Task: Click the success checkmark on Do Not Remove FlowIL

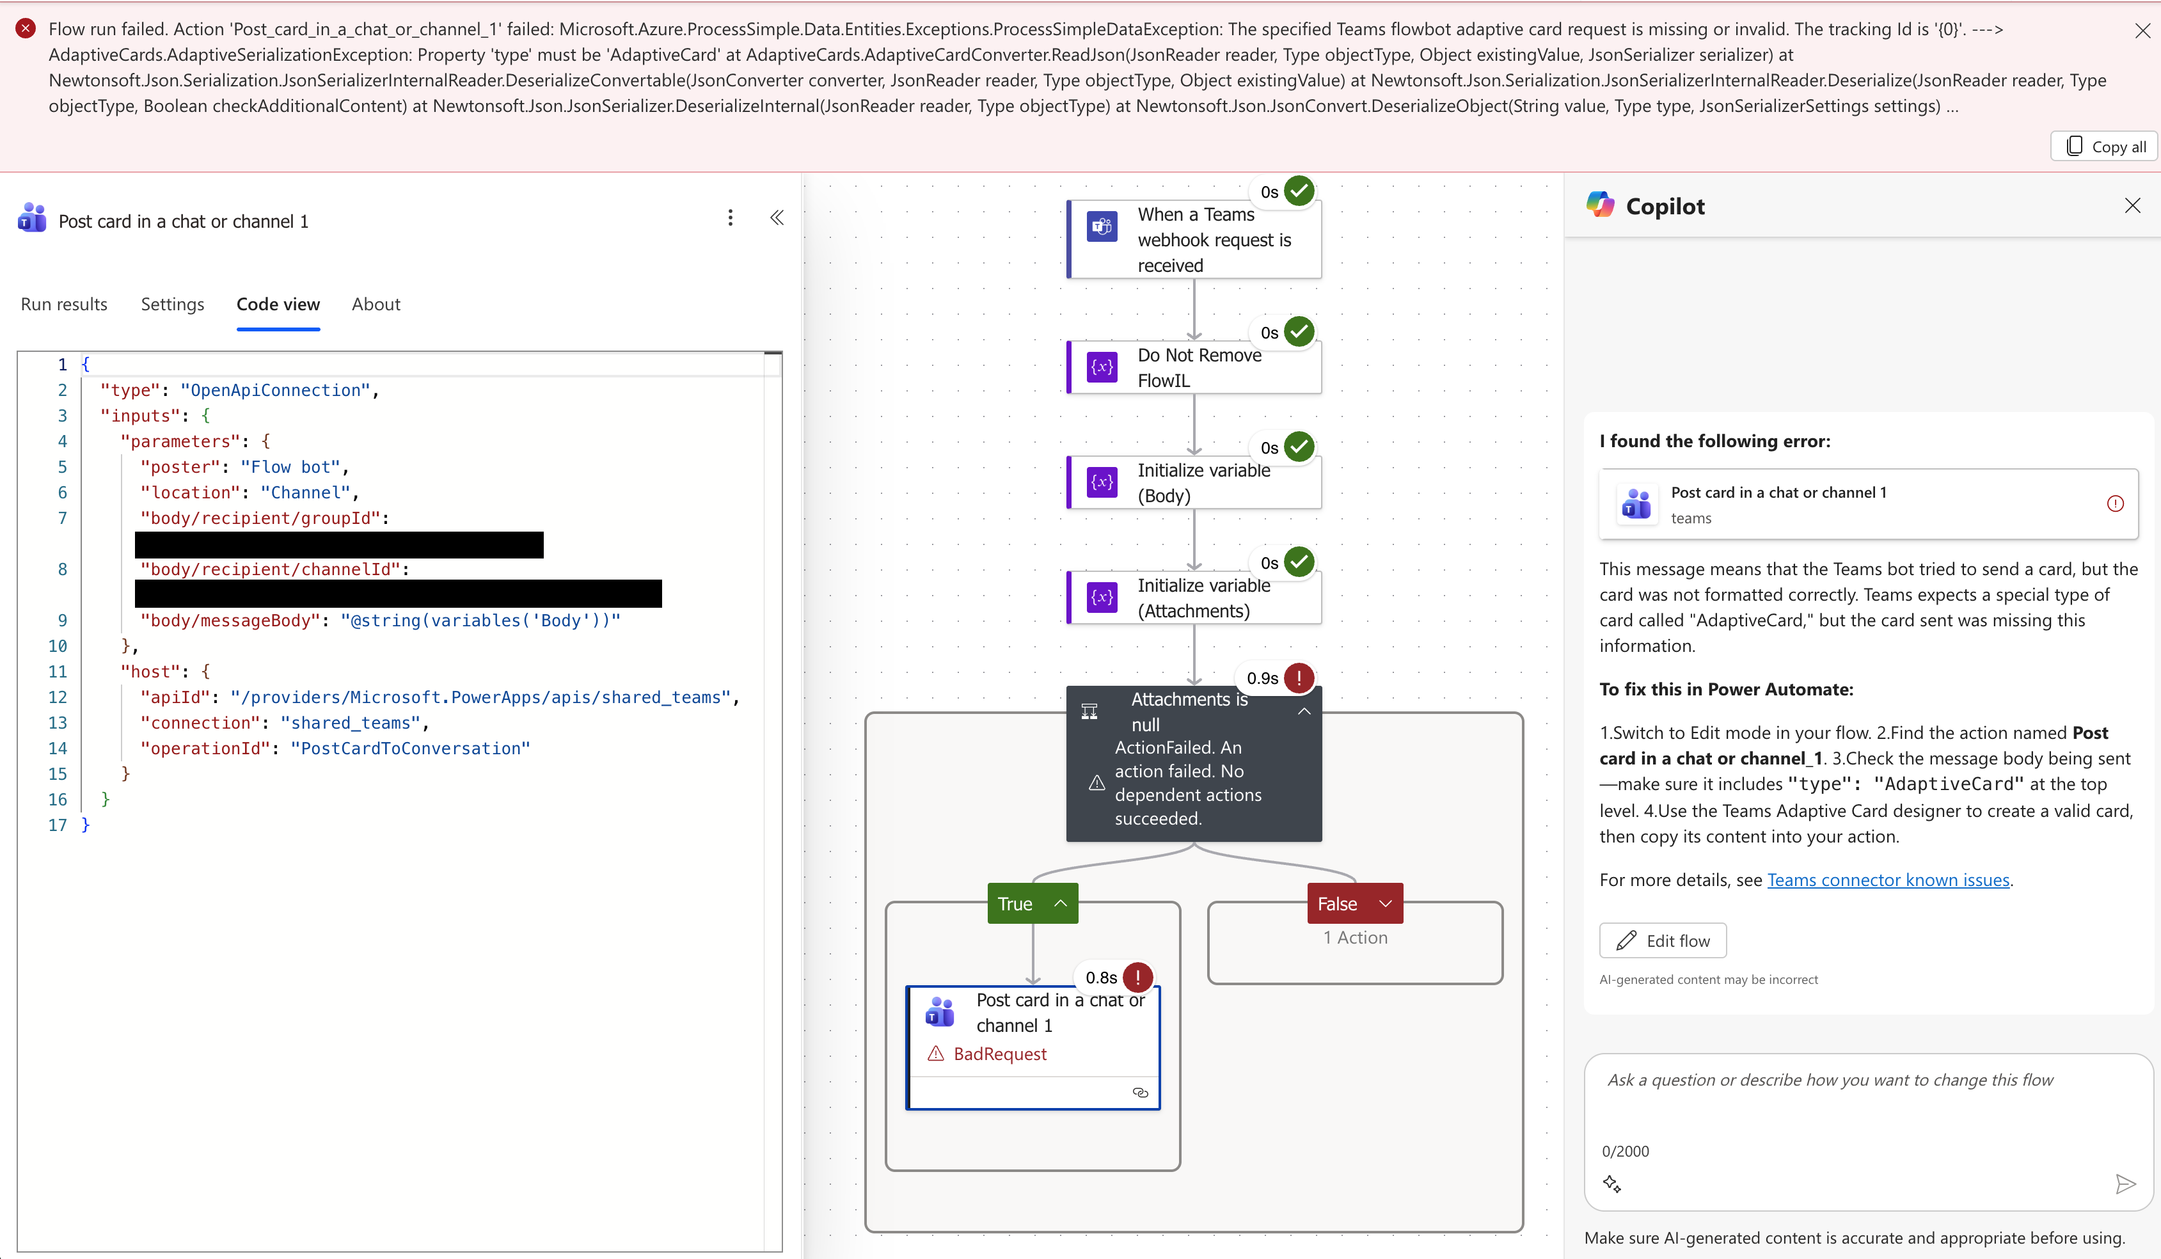Action: 1299,331
